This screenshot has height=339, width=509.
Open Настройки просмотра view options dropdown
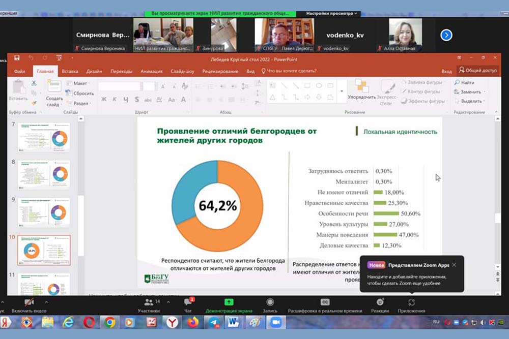[333, 14]
